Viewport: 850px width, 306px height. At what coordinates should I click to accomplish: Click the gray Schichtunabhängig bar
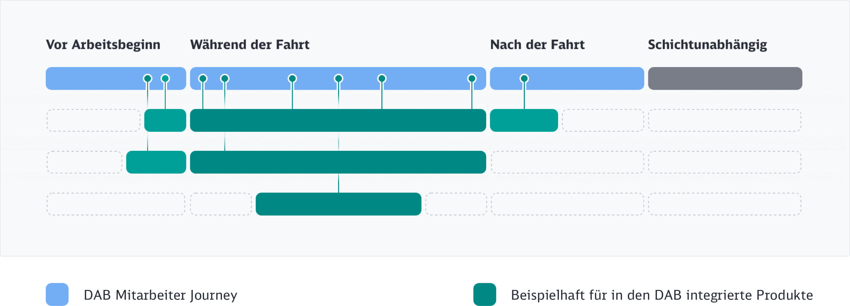(x=725, y=79)
